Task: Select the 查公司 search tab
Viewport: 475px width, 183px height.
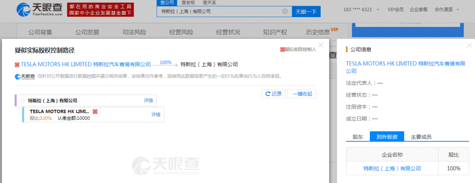Action: point(167,3)
